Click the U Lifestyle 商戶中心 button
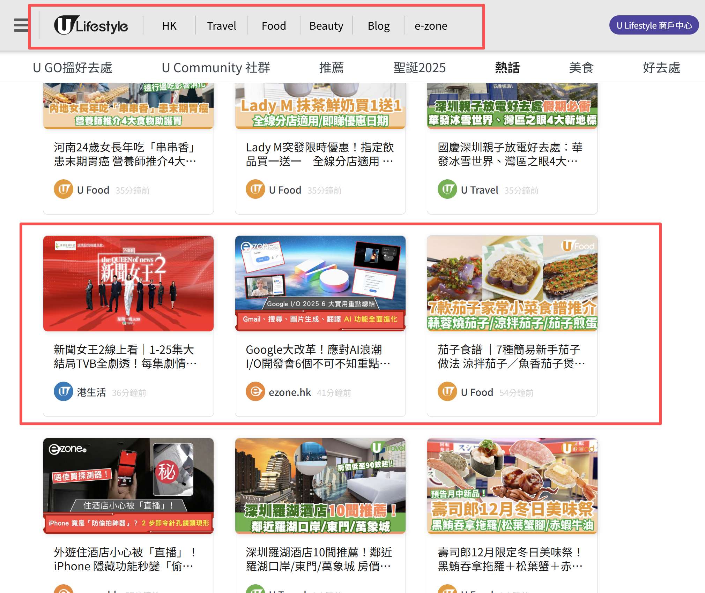Screen dimensions: 705x593 [654, 25]
